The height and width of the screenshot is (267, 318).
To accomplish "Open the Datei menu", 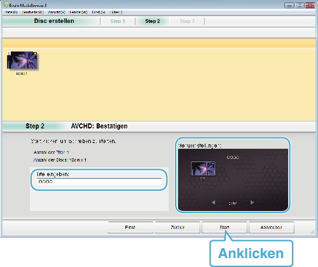I will tap(11, 12).
